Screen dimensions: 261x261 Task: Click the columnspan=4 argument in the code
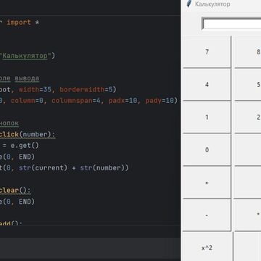pyautogui.click(x=76, y=101)
